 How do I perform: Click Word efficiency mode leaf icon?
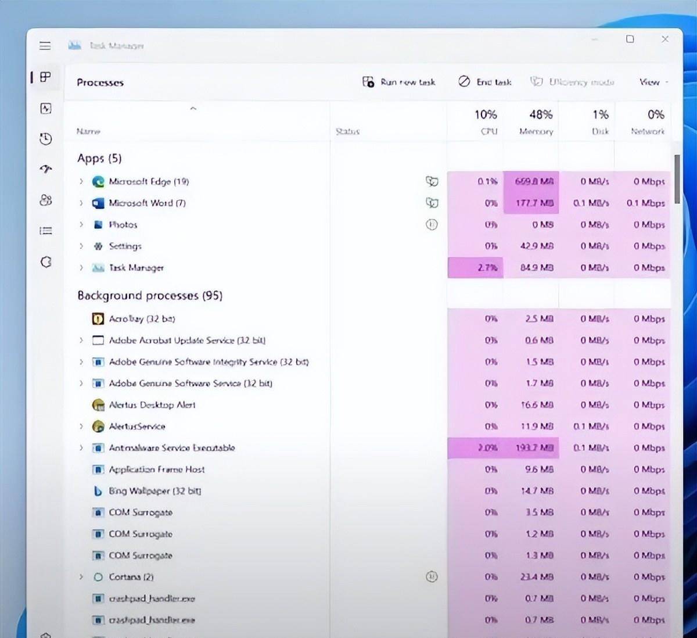point(432,203)
